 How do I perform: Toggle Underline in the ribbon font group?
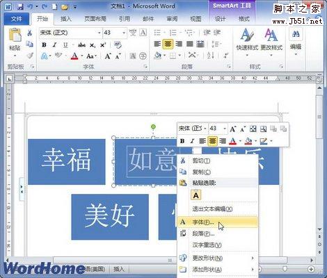pos(65,45)
